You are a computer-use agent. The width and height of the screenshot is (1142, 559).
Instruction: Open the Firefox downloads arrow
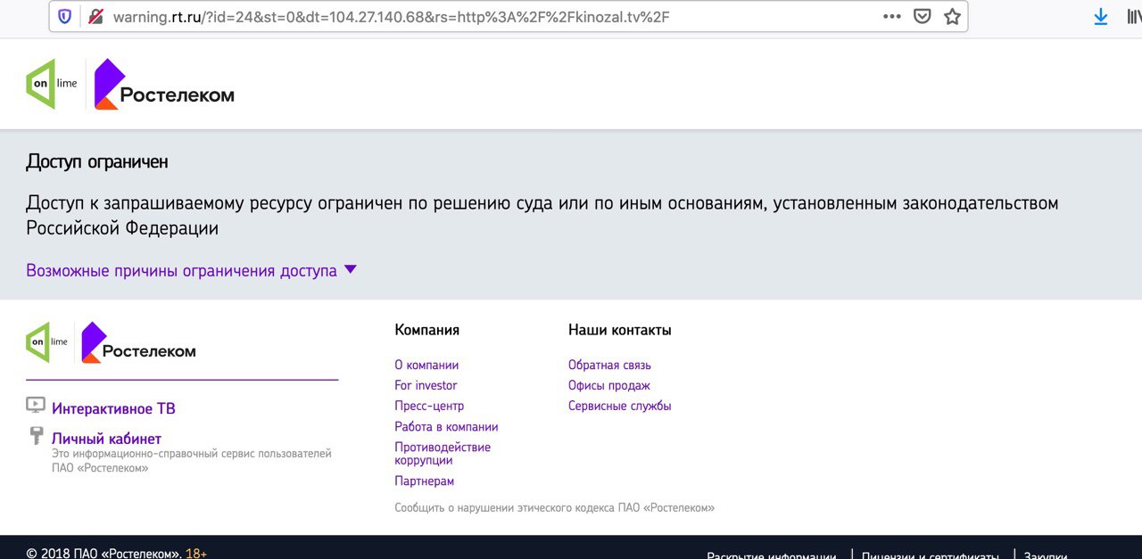tap(1101, 16)
